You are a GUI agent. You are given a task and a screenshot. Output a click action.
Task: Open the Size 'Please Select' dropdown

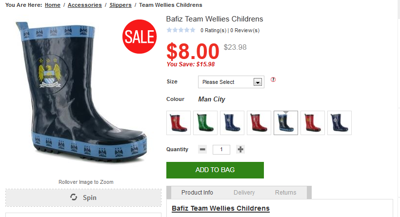point(231,82)
